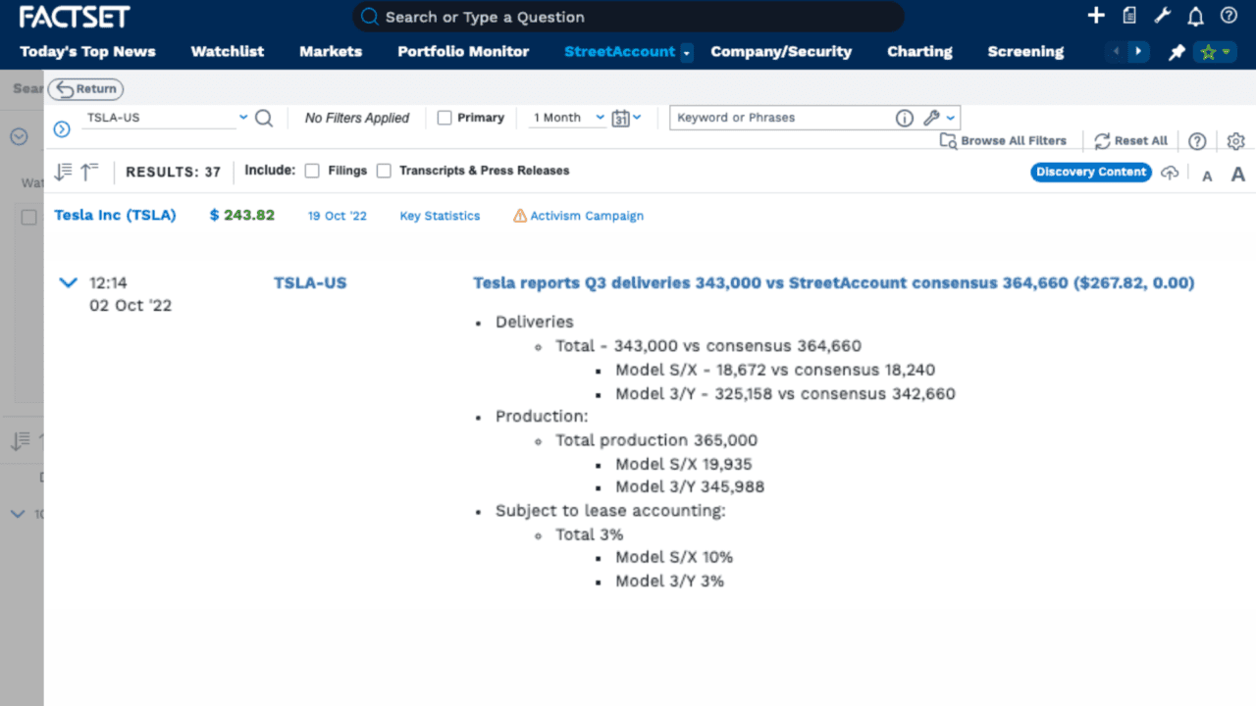The height and width of the screenshot is (706, 1256).
Task: Click the sort descending icon
Action: pyautogui.click(x=64, y=172)
